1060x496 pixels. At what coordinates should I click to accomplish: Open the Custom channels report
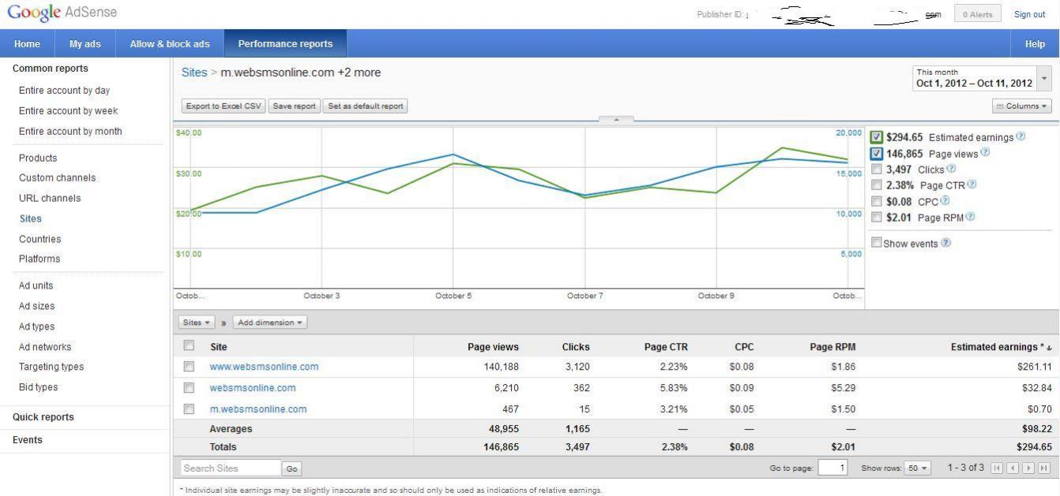57,178
